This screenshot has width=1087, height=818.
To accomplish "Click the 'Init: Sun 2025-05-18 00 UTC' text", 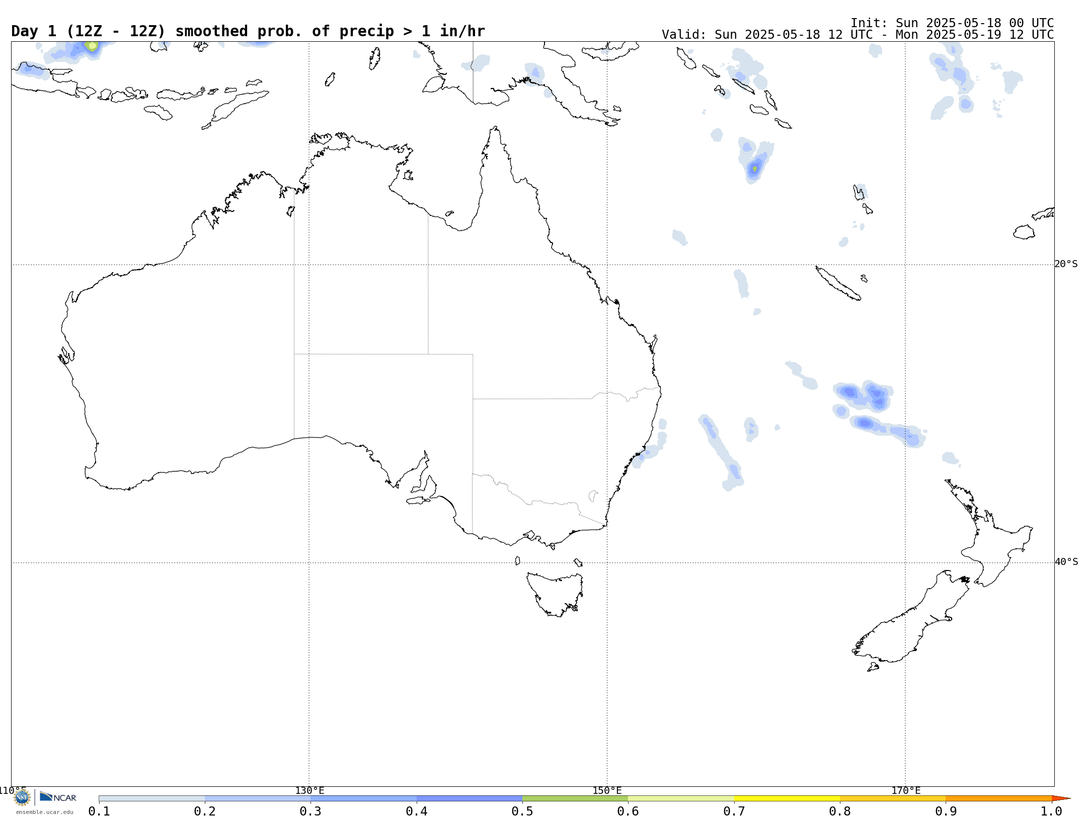I will click(952, 23).
